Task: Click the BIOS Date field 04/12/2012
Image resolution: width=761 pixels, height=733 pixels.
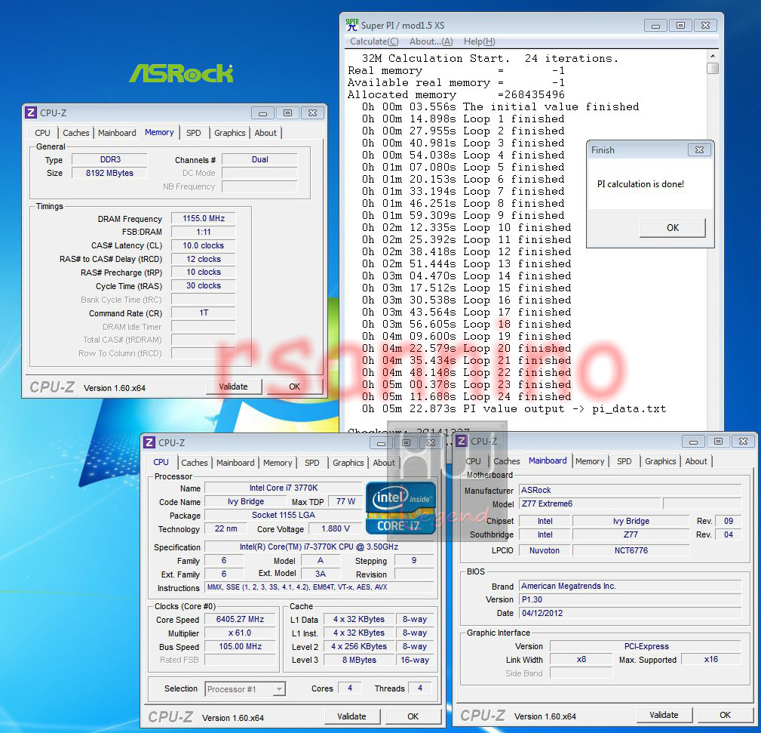Action: click(631, 614)
